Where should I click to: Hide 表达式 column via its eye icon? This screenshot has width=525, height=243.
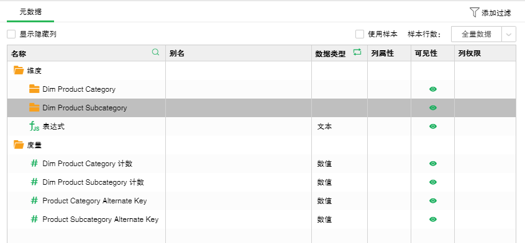point(433,126)
